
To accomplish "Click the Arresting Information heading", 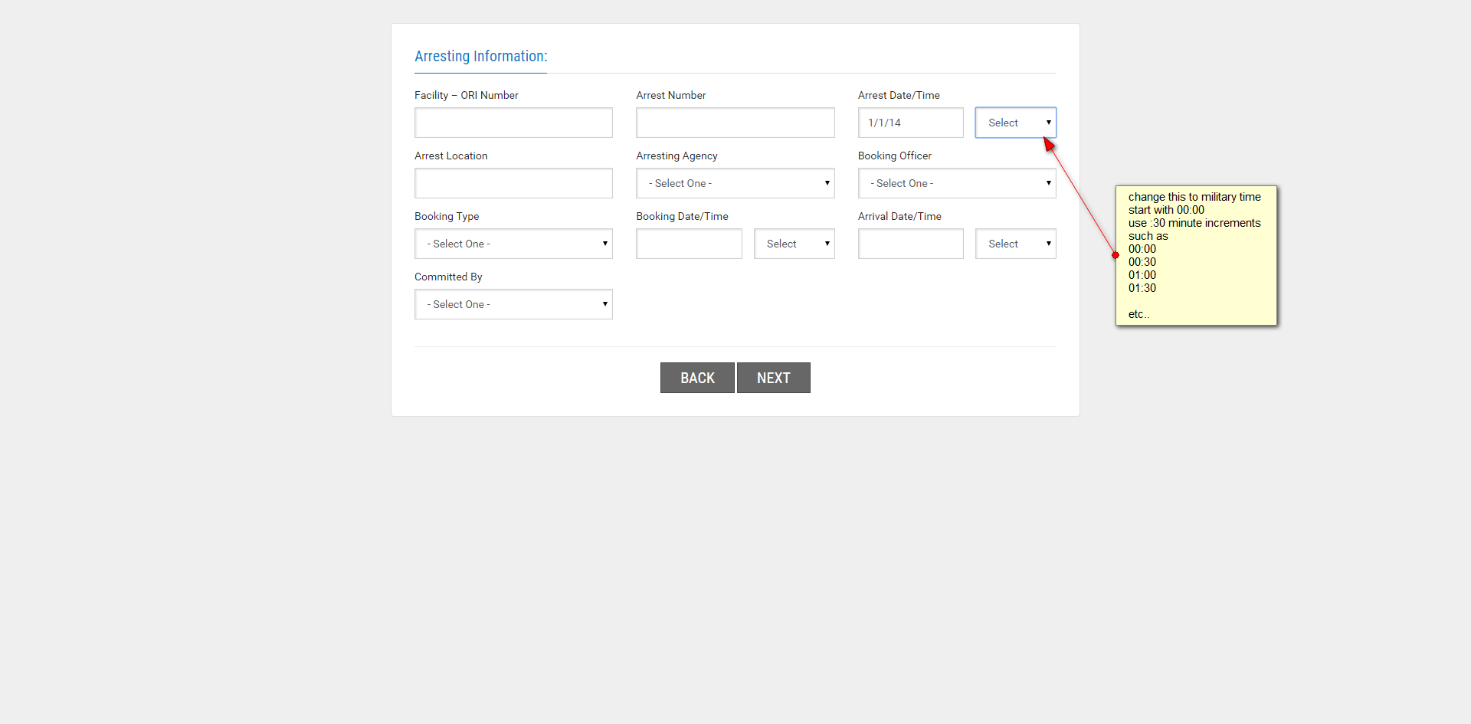I will tap(480, 56).
